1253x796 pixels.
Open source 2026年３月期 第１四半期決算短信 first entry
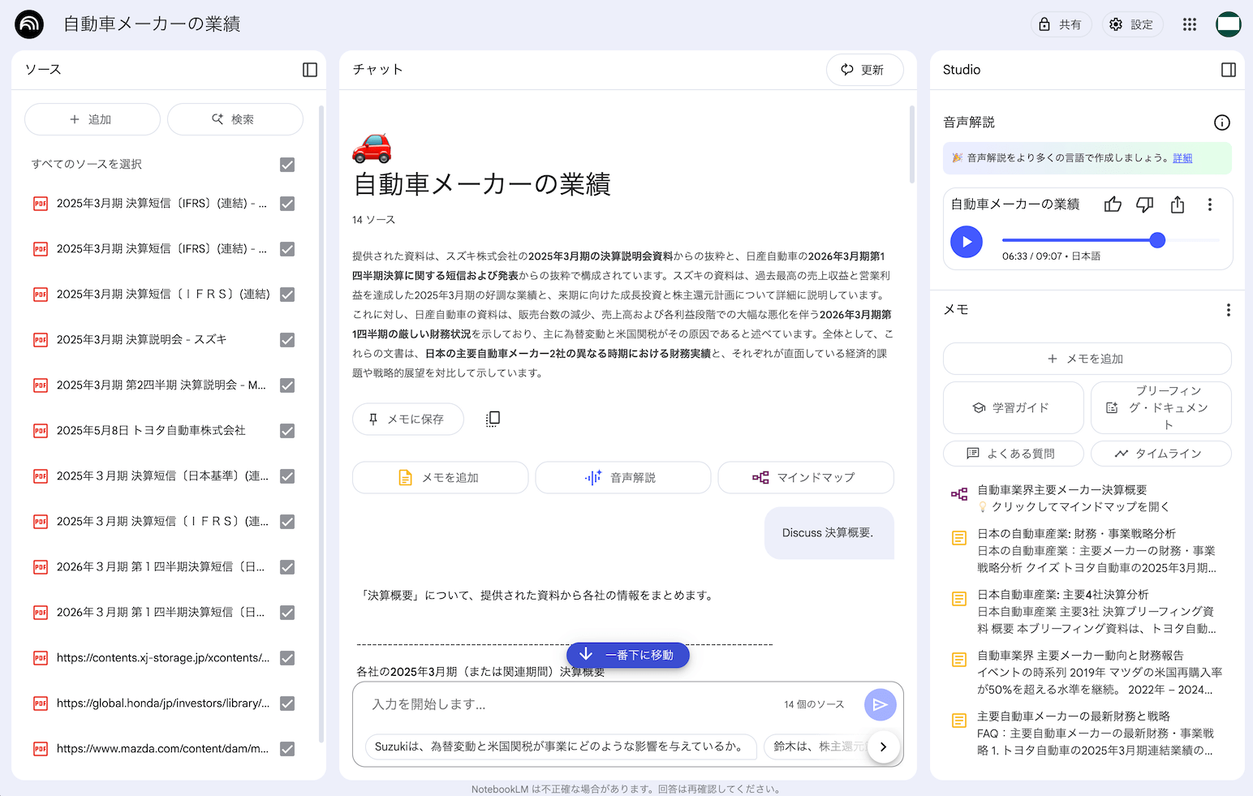161,567
